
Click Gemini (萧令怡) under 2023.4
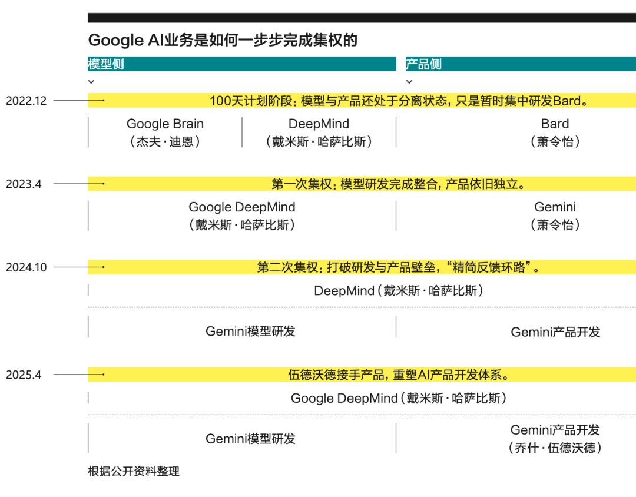[555, 216]
